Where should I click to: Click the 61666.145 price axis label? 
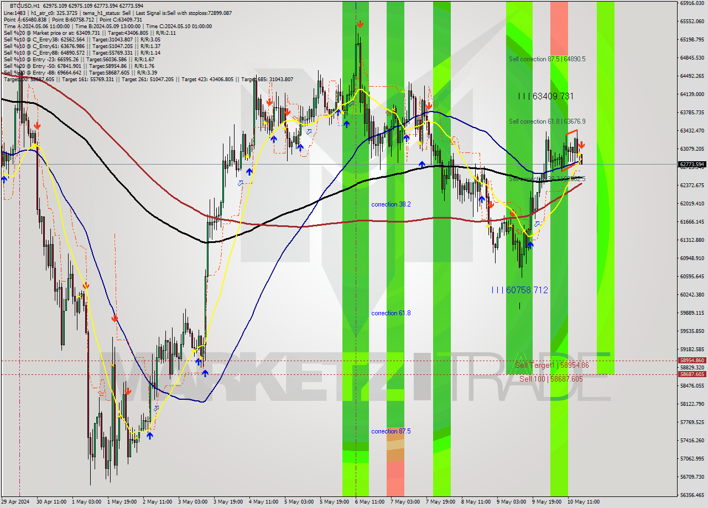(692, 222)
